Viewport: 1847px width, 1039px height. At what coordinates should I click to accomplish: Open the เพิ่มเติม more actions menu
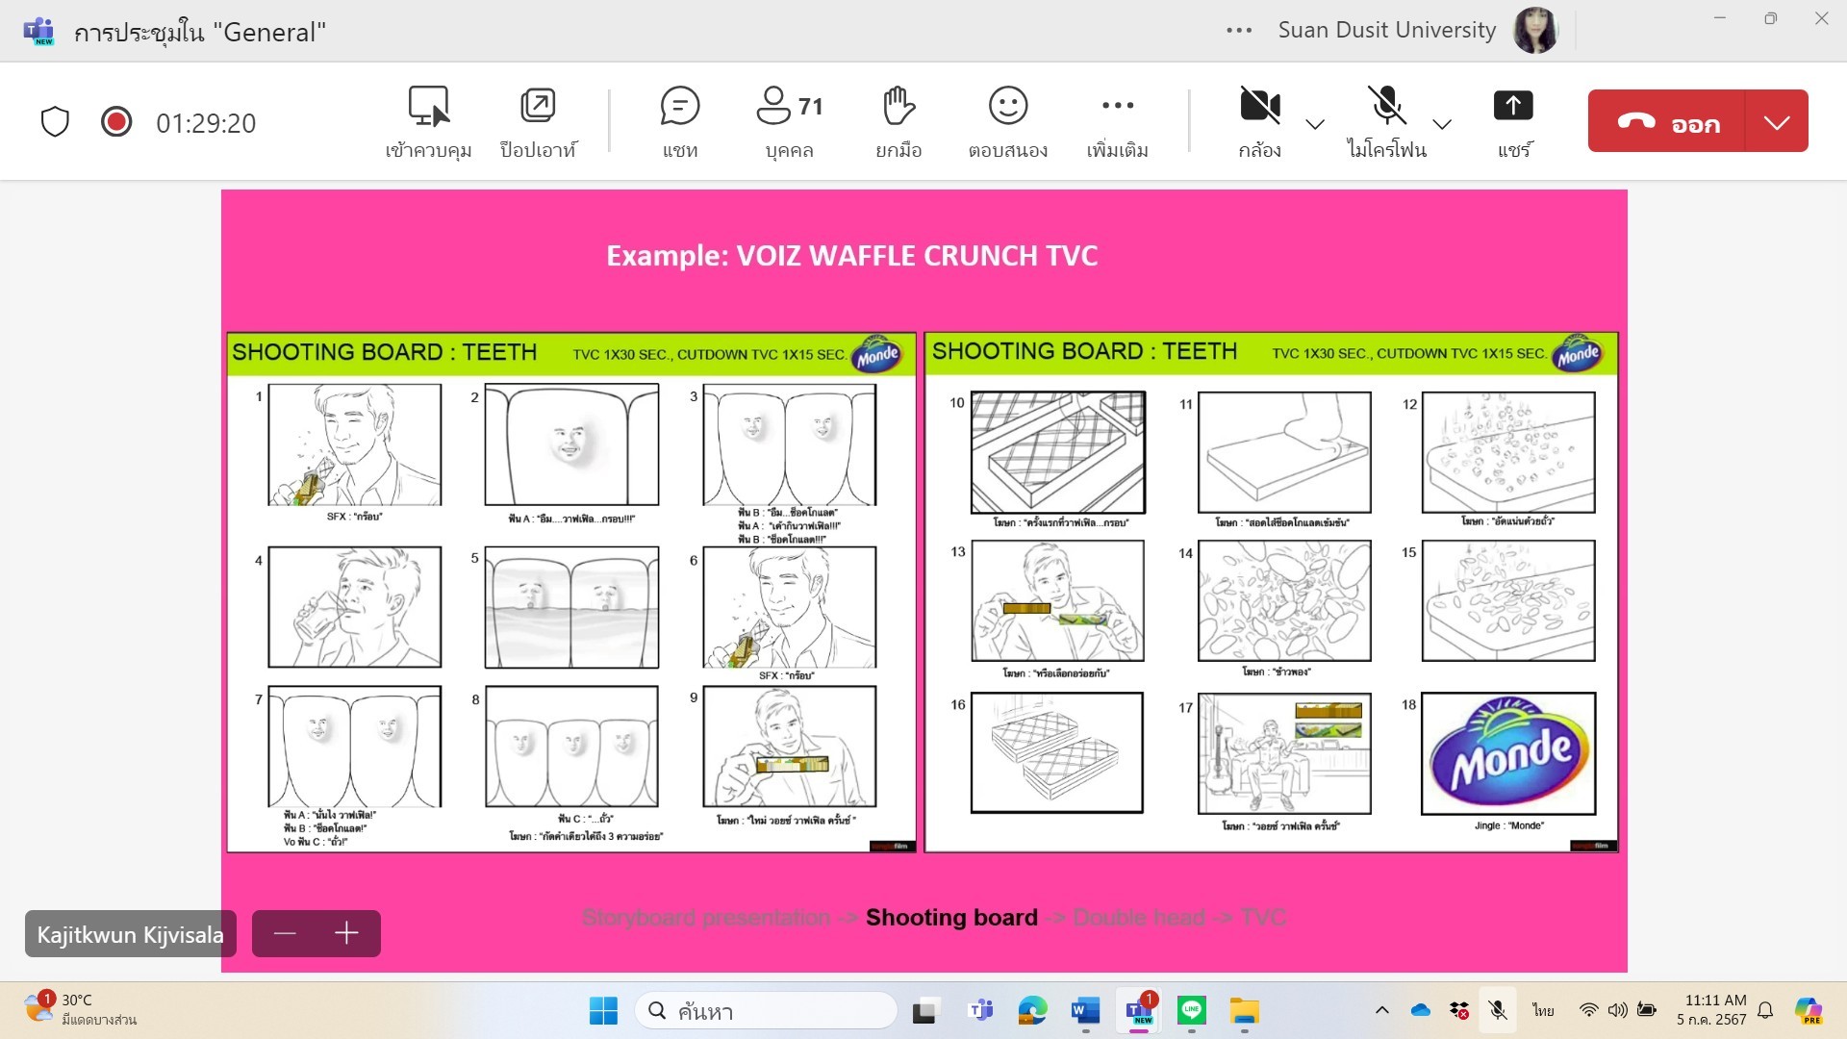pyautogui.click(x=1118, y=122)
